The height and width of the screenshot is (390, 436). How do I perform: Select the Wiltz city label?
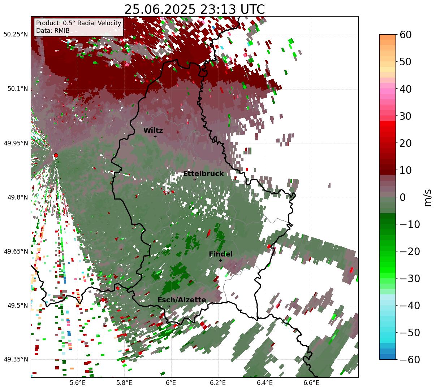pyautogui.click(x=153, y=131)
